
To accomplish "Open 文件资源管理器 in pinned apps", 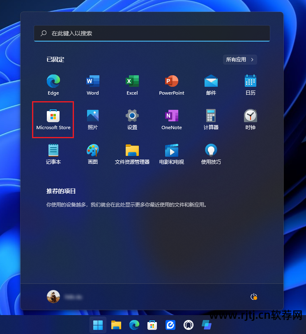I will point(132,154).
